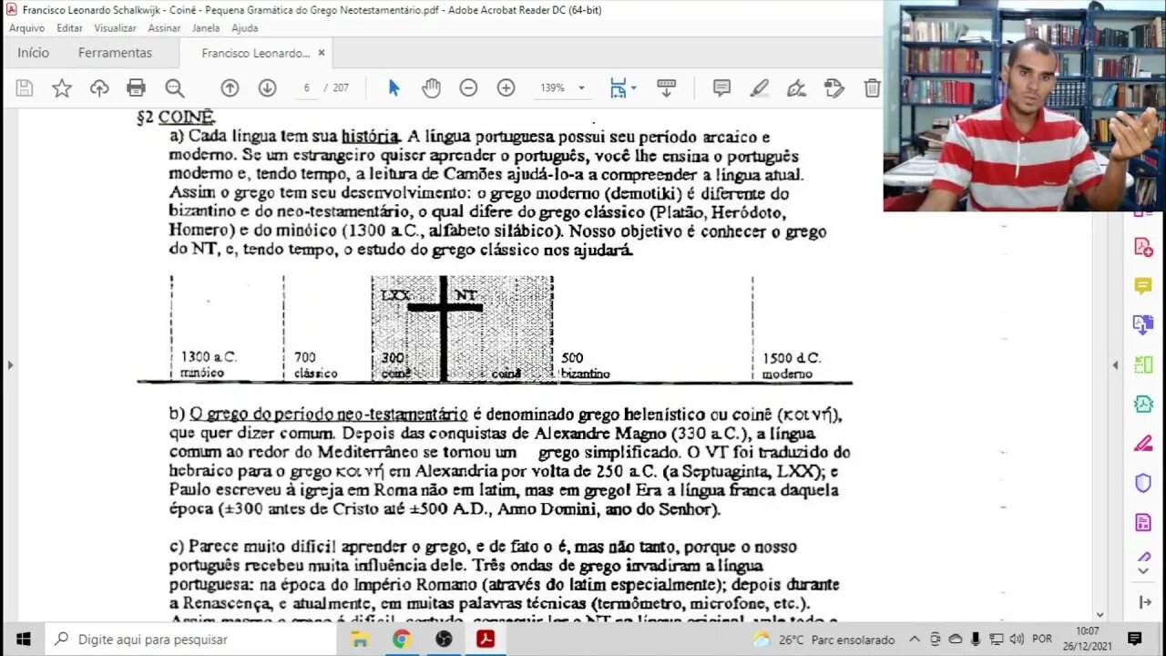Open the green Compress PDF tool in right panel
Screen dimensions: 1166x656
[x=1143, y=404]
